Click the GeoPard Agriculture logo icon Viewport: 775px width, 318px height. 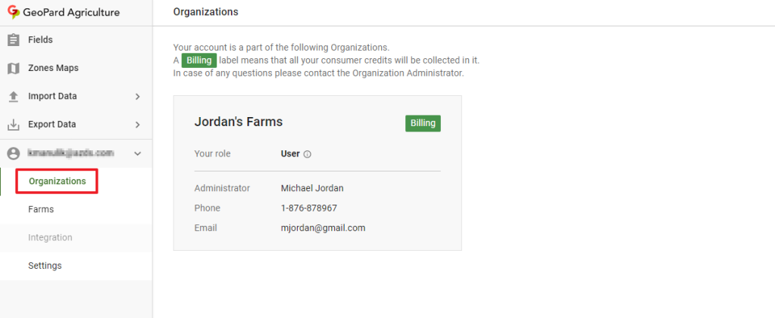click(13, 12)
